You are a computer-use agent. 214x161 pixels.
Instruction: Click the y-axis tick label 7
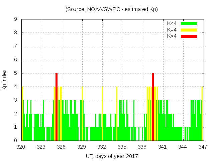click(16, 46)
